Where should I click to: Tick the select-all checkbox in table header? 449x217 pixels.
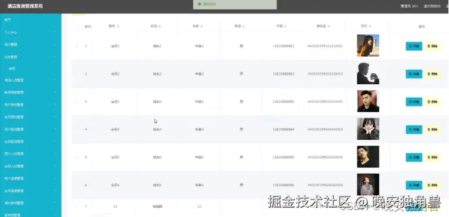(76, 26)
